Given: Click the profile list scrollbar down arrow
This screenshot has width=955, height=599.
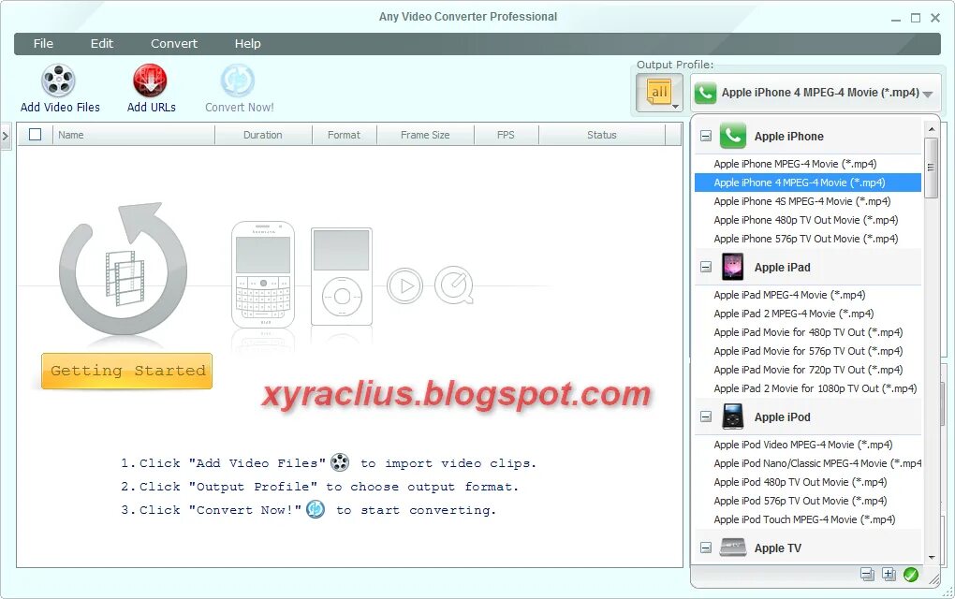Looking at the screenshot, I should tap(932, 557).
